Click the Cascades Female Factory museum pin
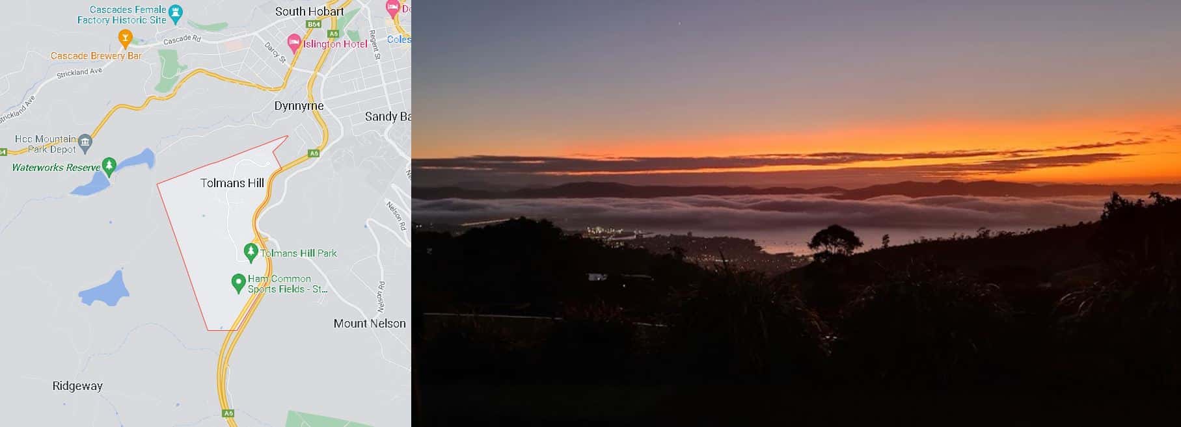Screen dimensions: 1181x427 175,12
